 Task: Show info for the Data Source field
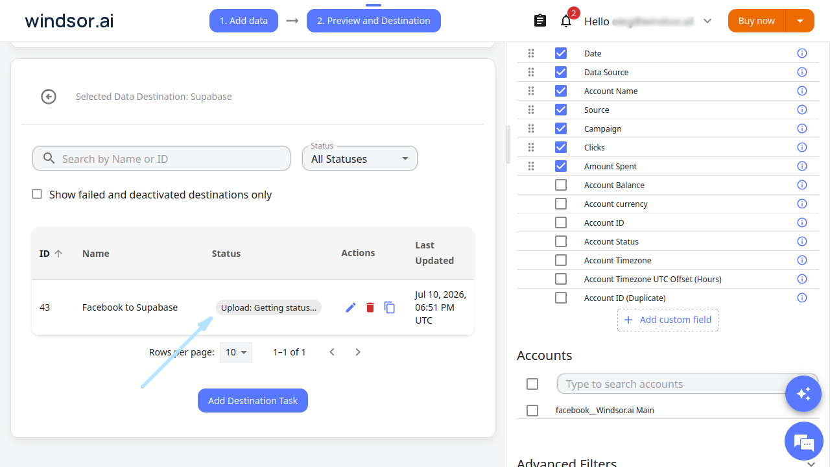(x=802, y=72)
